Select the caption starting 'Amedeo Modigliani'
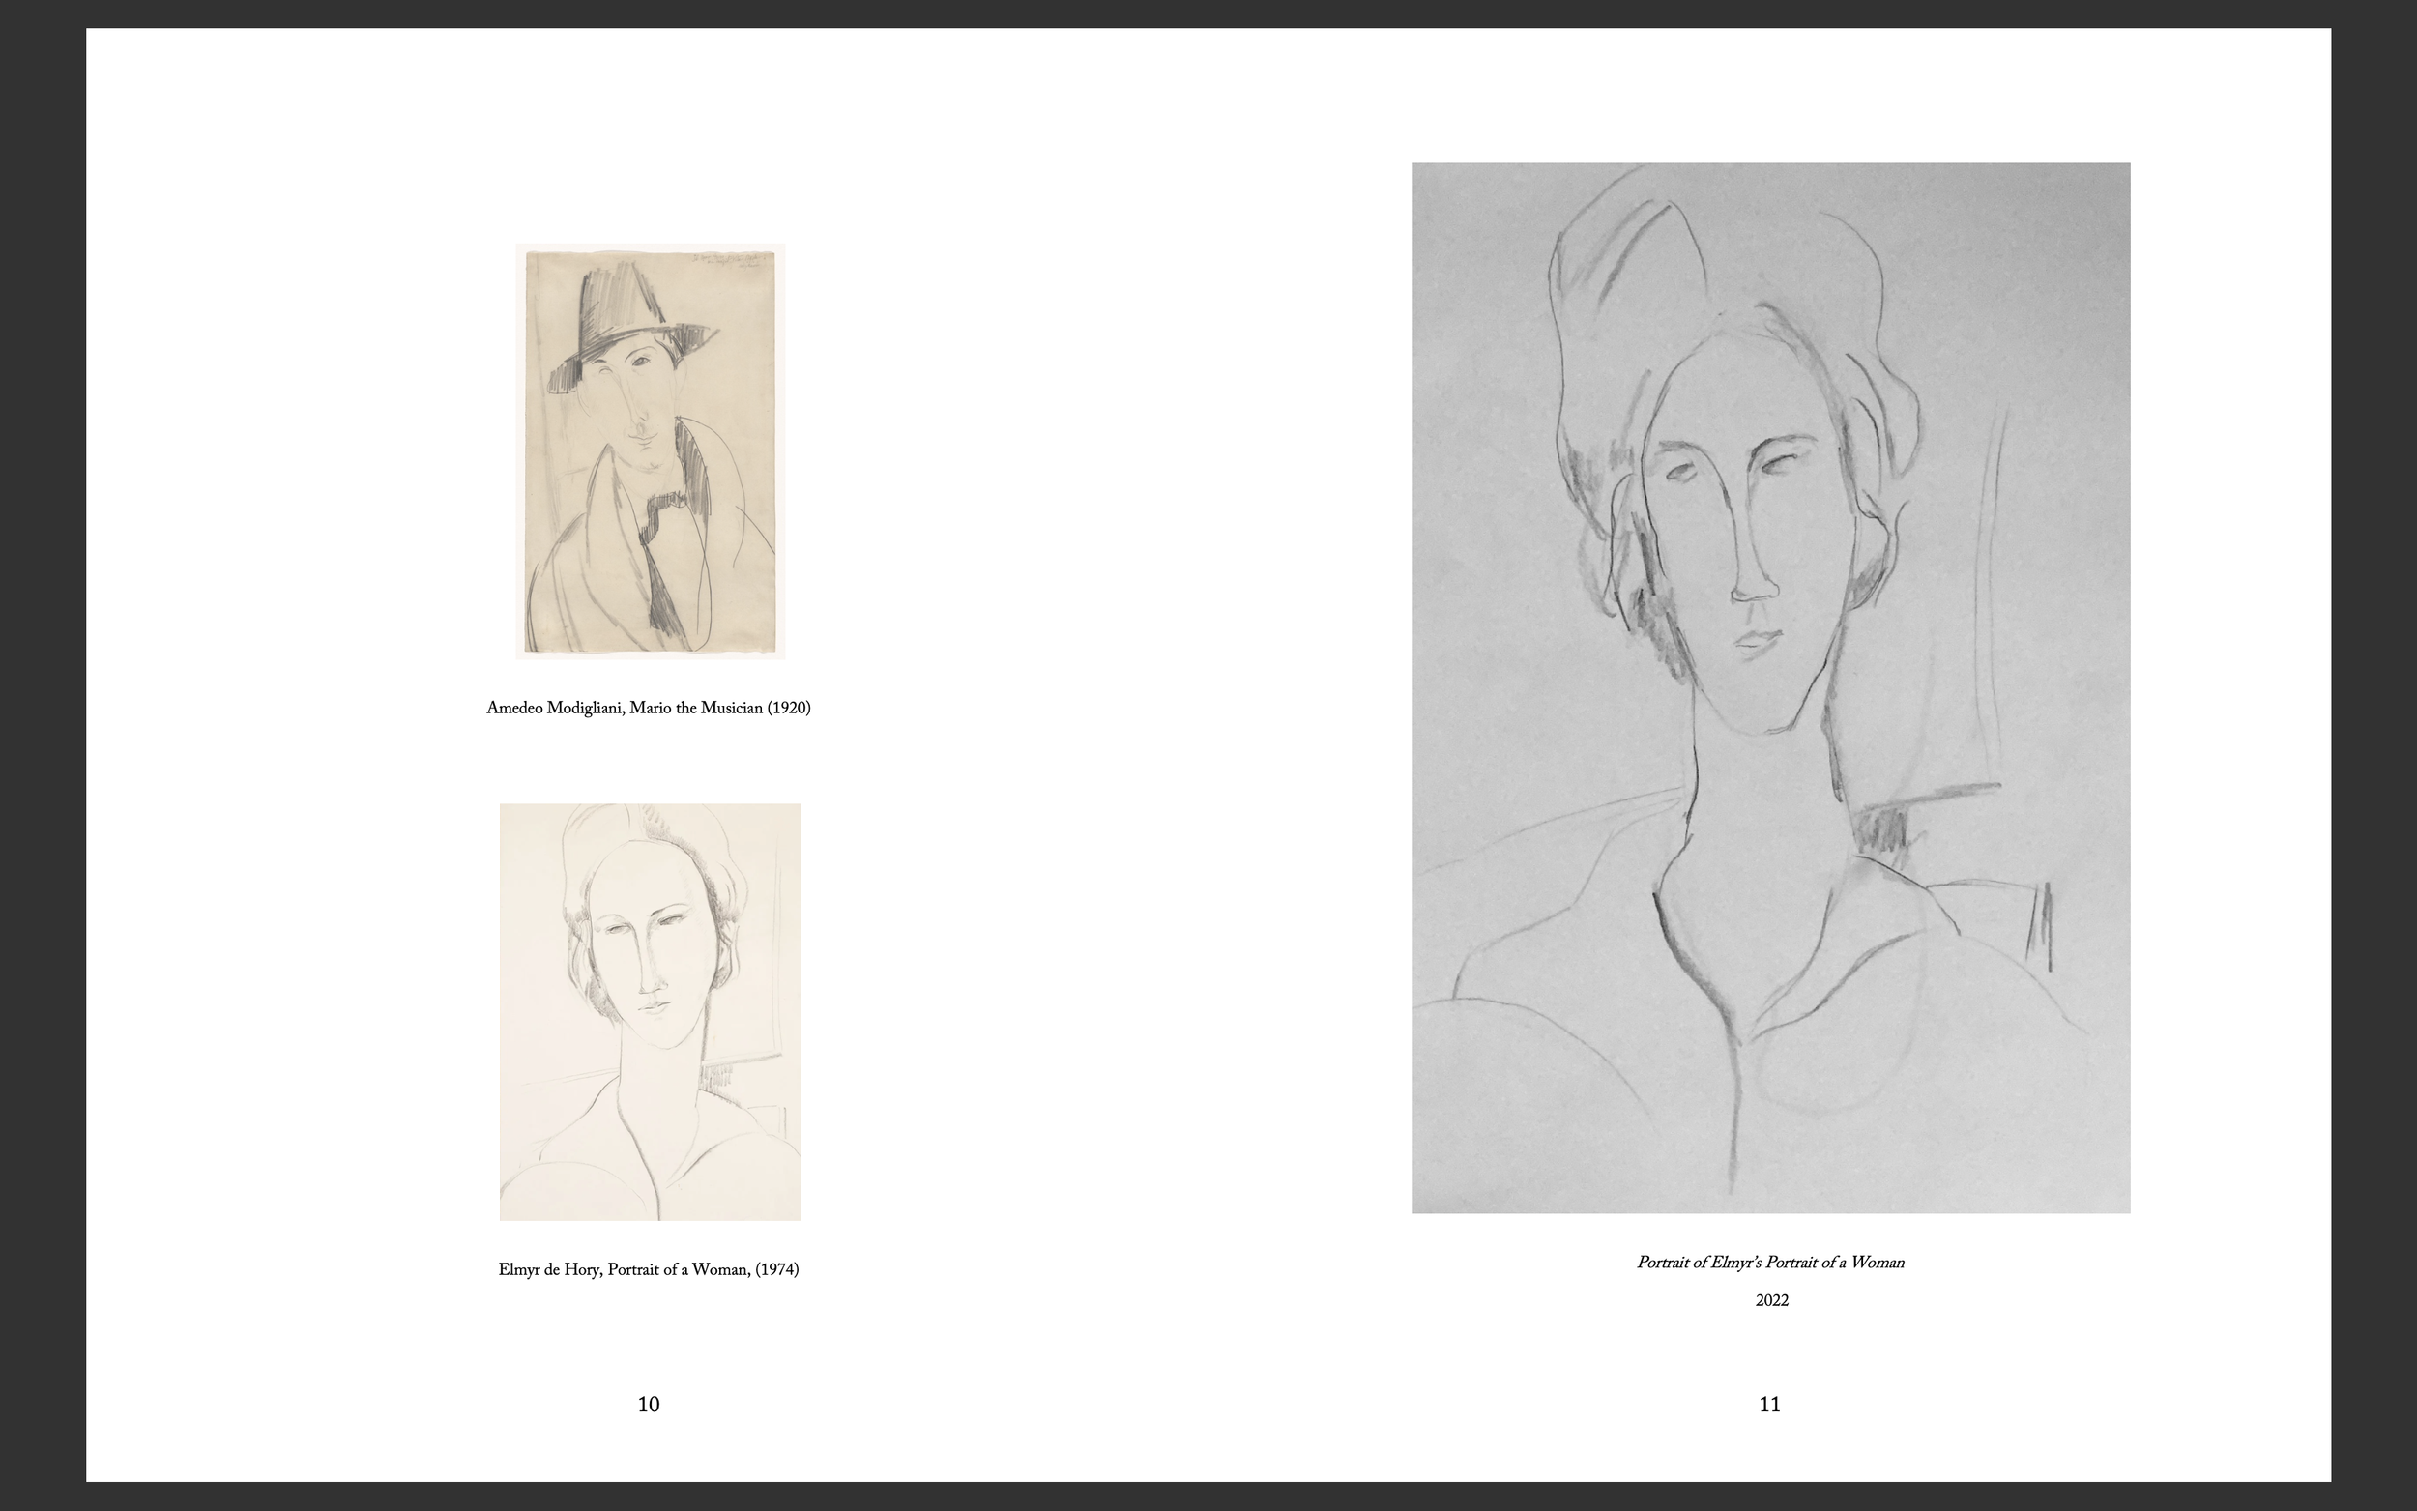Screen dimensions: 2417x1511 click(x=648, y=708)
